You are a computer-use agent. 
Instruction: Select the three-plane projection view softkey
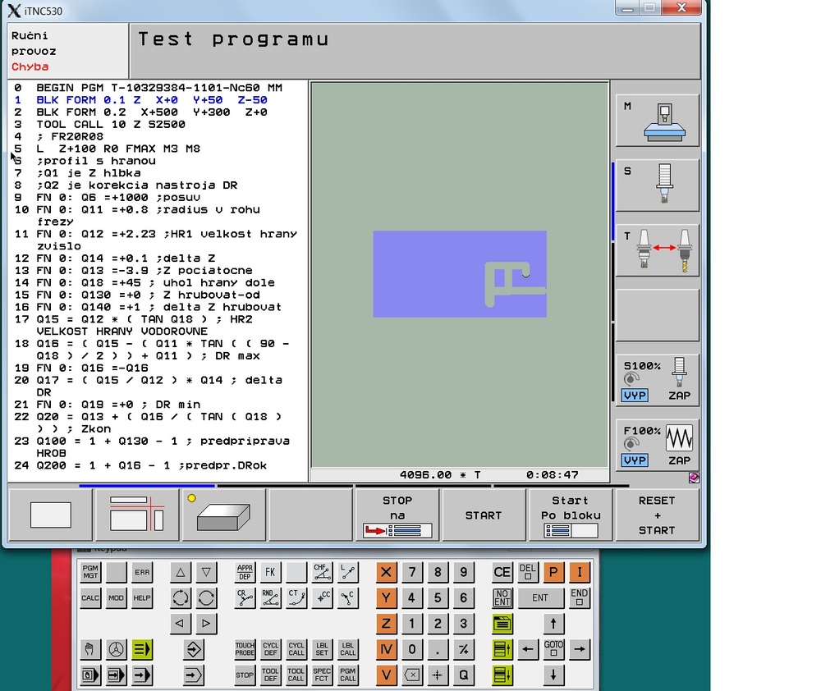136,515
